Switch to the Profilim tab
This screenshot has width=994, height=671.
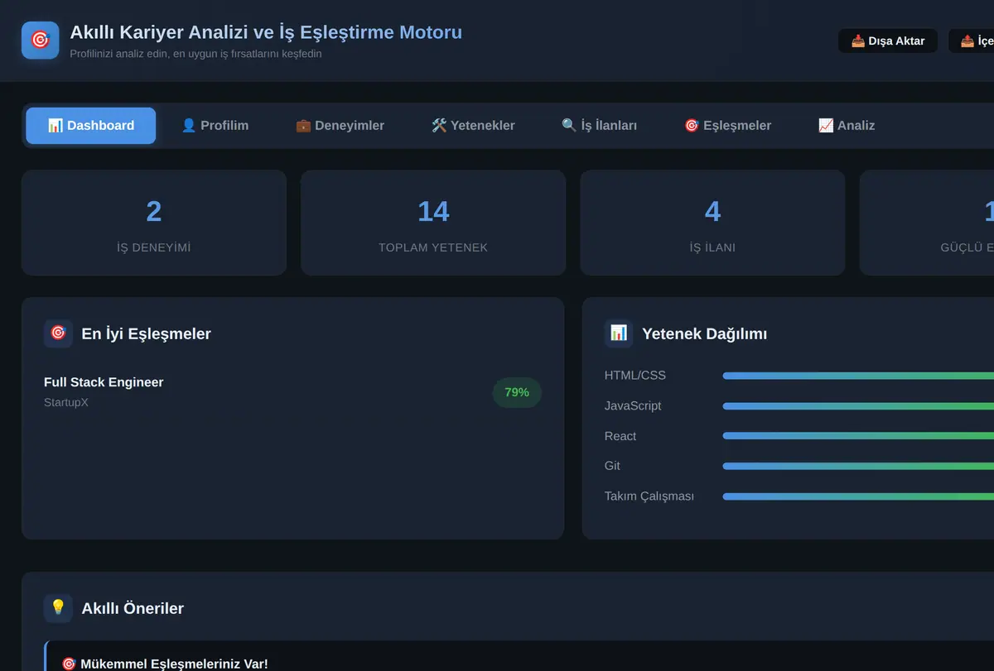pyautogui.click(x=215, y=126)
